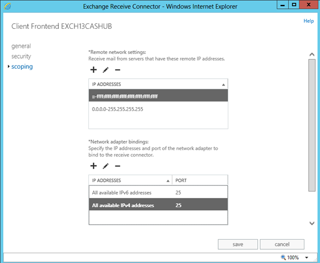Click the Internet Explorer title bar icon
This screenshot has width=320, height=263.
pyautogui.click(x=8, y=6)
